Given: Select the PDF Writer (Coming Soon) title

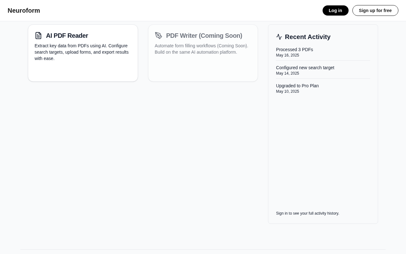Looking at the screenshot, I should pyautogui.click(x=204, y=36).
